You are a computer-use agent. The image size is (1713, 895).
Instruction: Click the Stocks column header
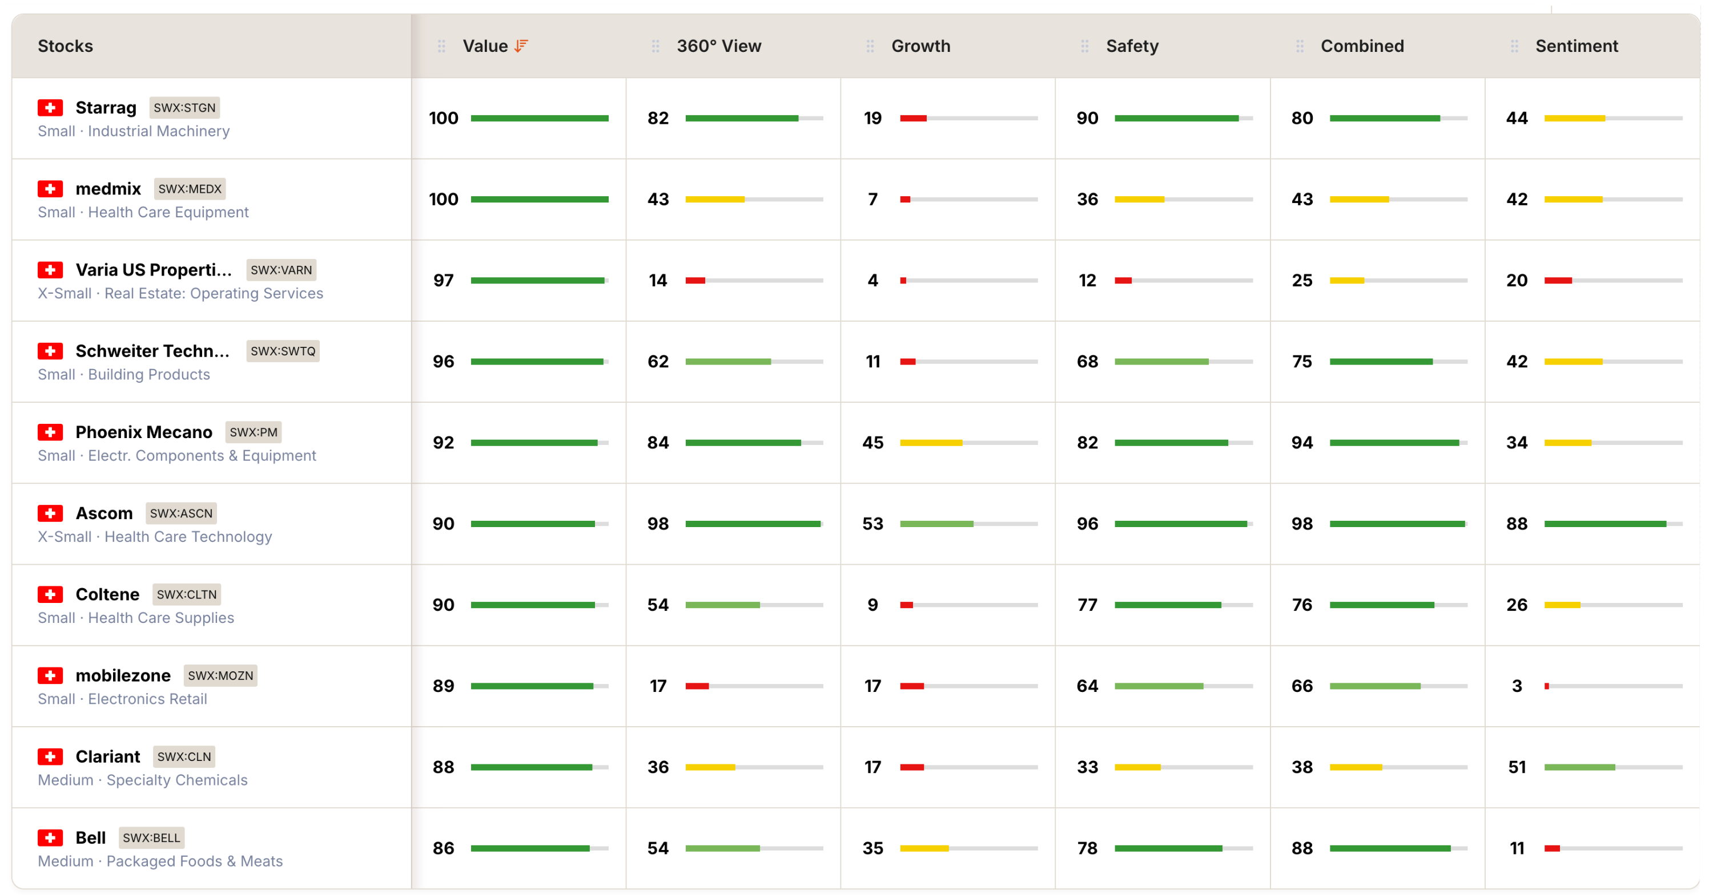coord(65,46)
